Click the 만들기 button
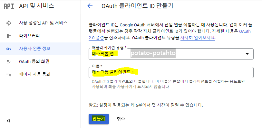Screen dimensions: 262x128 [x=99, y=119]
